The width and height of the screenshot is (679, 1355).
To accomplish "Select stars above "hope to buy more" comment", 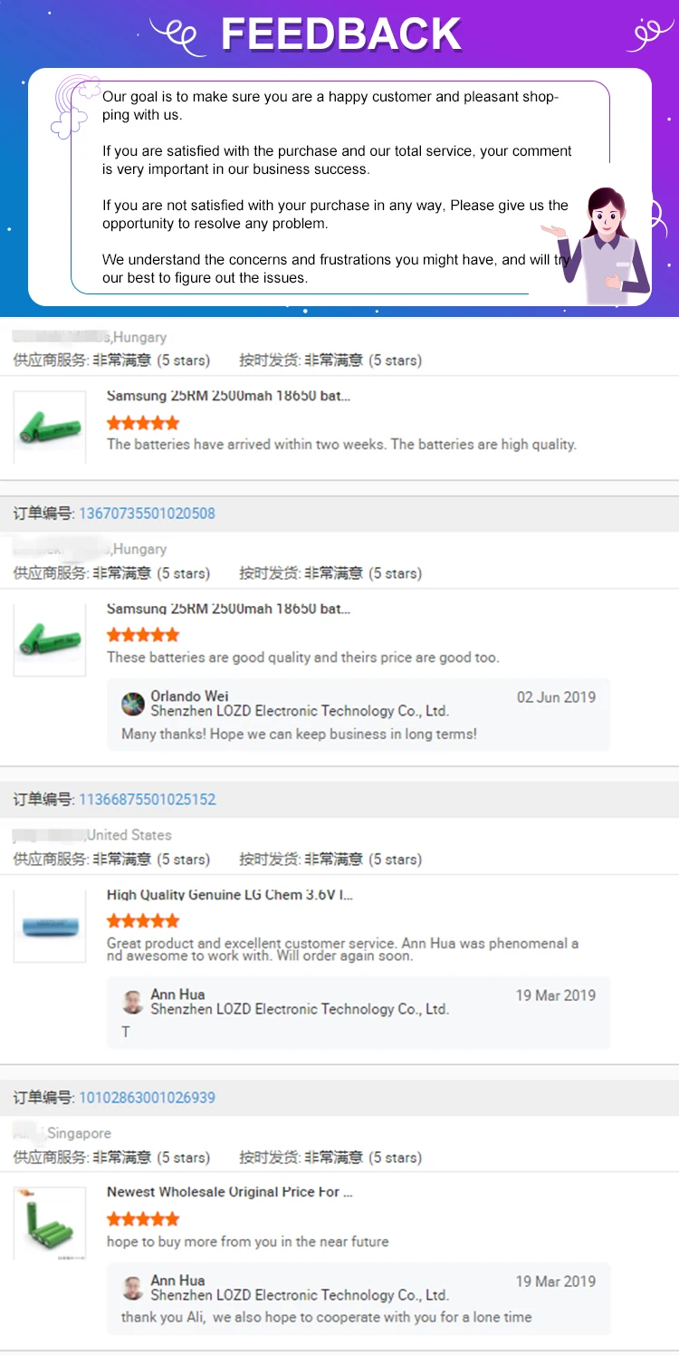I will pos(143,1219).
